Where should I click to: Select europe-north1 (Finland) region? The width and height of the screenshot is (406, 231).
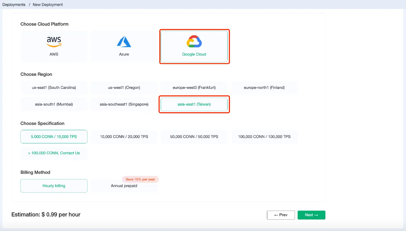pyautogui.click(x=265, y=88)
